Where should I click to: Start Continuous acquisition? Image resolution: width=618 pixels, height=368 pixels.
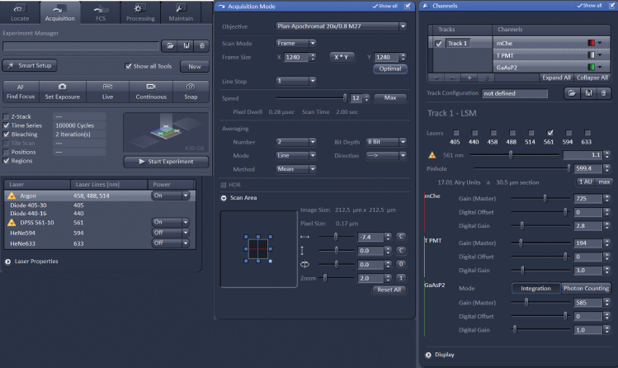click(150, 85)
